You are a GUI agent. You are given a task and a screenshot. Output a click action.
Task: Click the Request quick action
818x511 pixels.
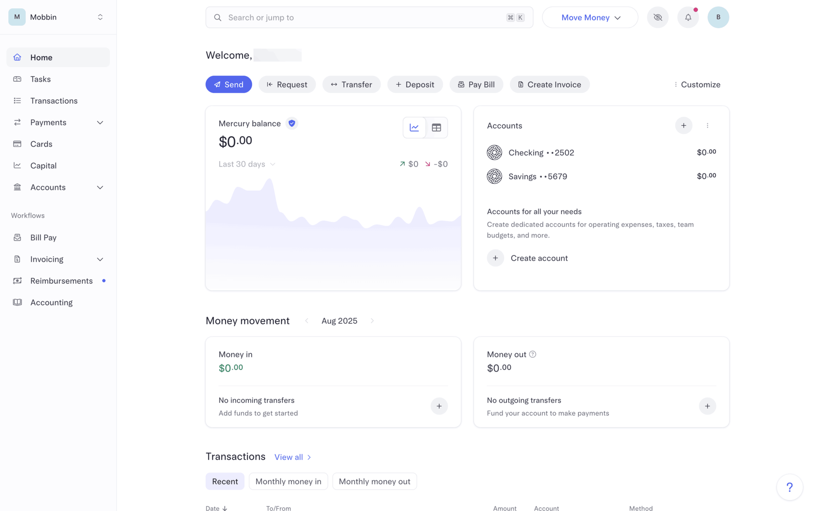(287, 84)
